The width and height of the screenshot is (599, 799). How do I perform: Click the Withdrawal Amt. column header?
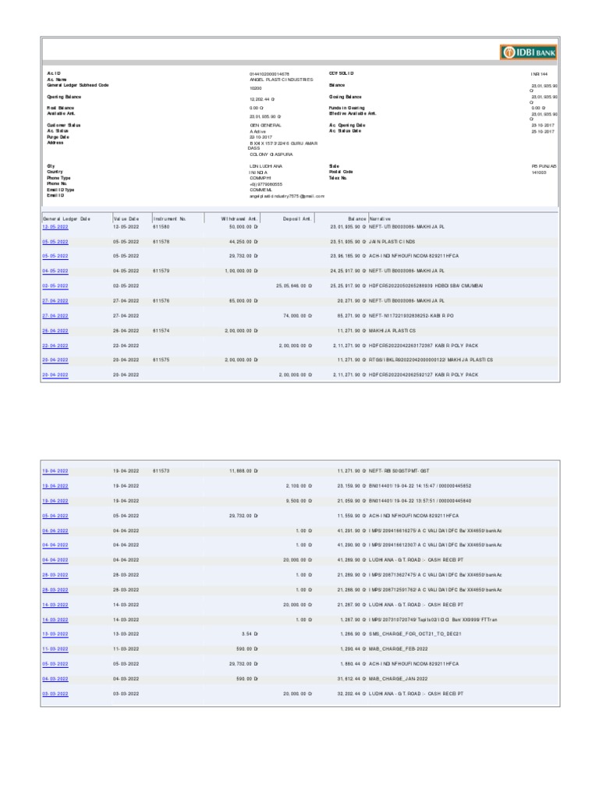coord(239,218)
